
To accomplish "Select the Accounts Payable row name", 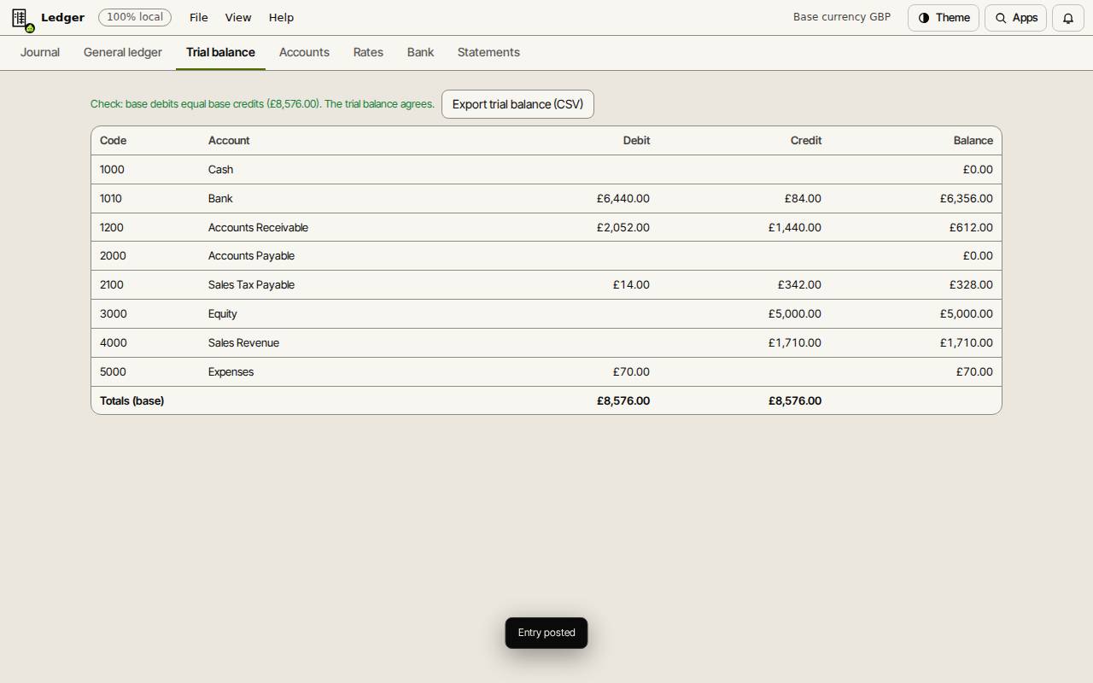I will coord(251,255).
